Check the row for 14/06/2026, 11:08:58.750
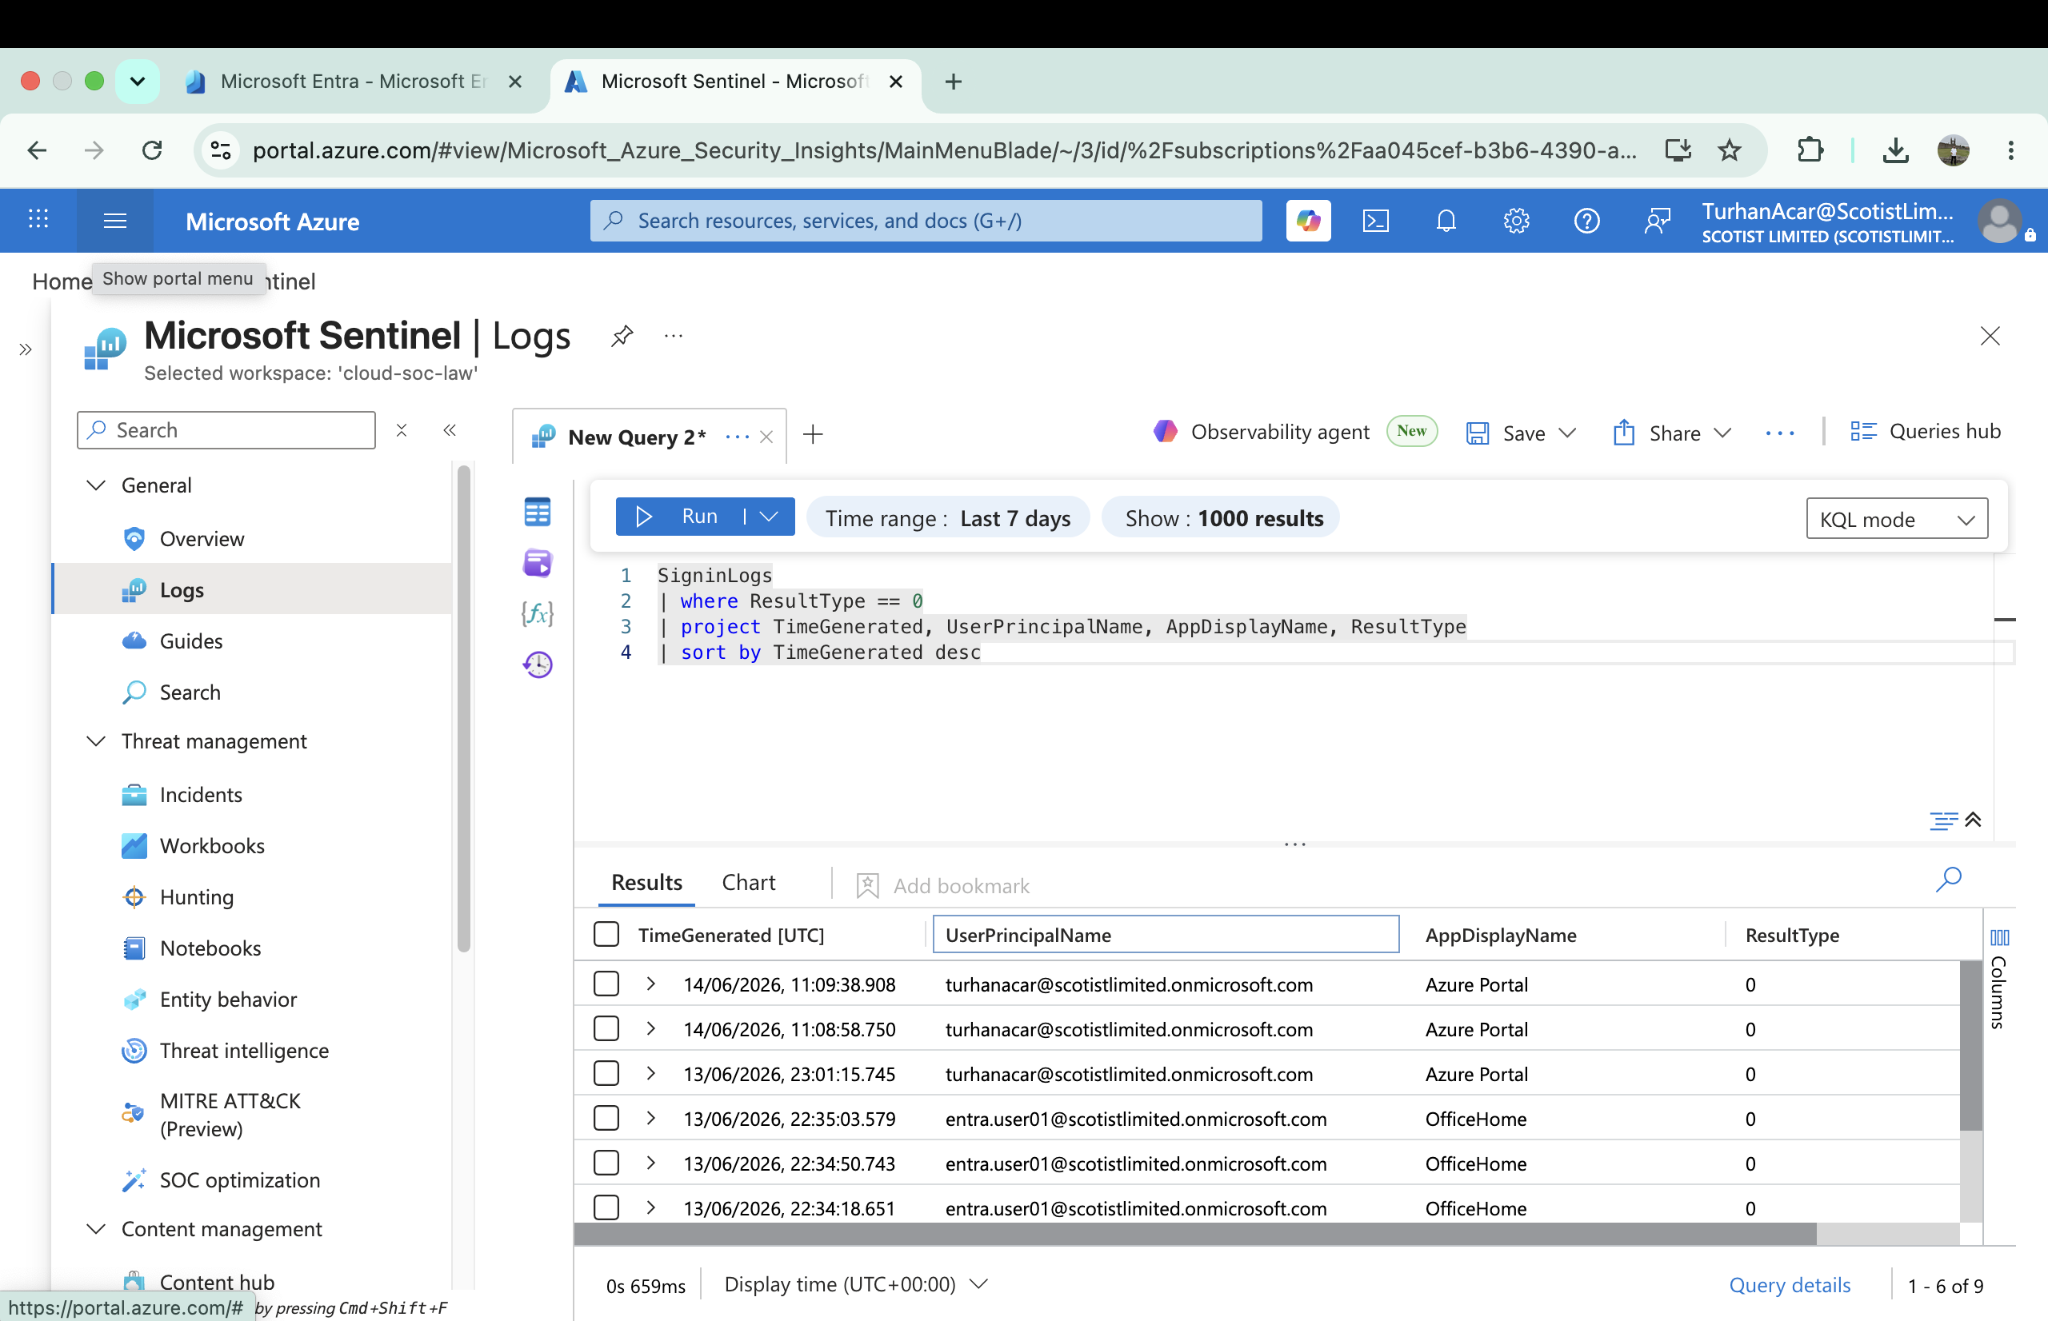Viewport: 2048px width, 1321px height. click(x=606, y=1028)
